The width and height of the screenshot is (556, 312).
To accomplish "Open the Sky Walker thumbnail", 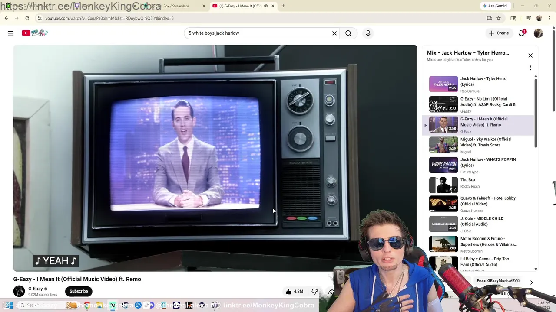I will click(x=443, y=145).
